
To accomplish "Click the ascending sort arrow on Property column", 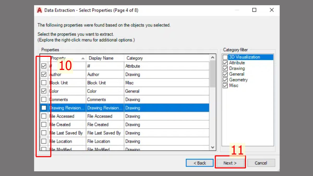I will pos(83,58).
